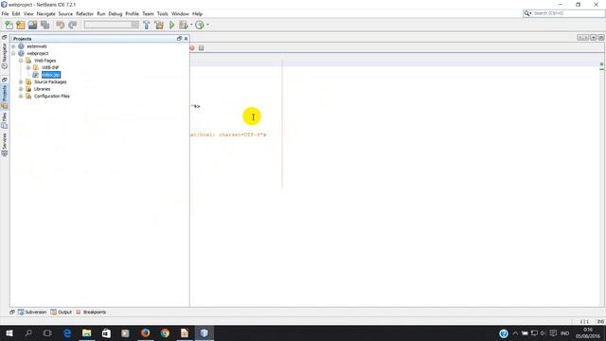Image resolution: width=606 pixels, height=341 pixels.
Task: Click the Build Project hammer icon
Action: click(x=146, y=26)
